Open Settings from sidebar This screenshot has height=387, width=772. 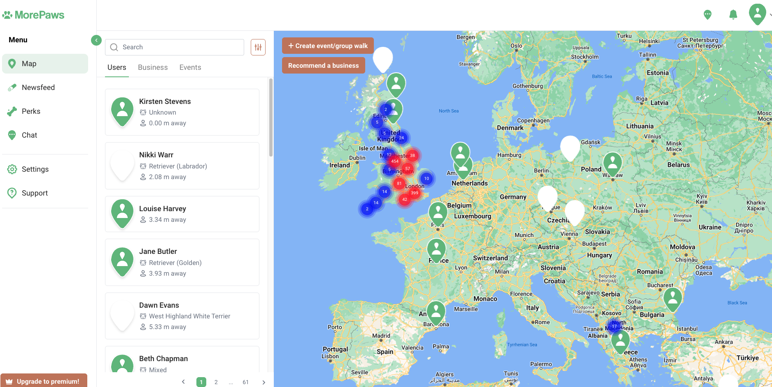click(35, 169)
